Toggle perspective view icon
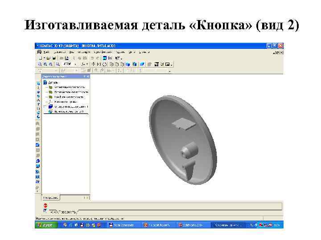321x240 pixels. pyautogui.click(x=142, y=64)
